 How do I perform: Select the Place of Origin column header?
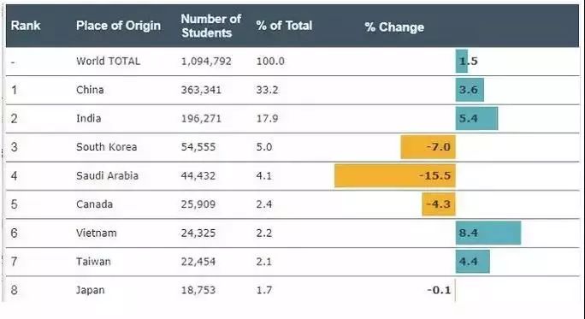118,26
